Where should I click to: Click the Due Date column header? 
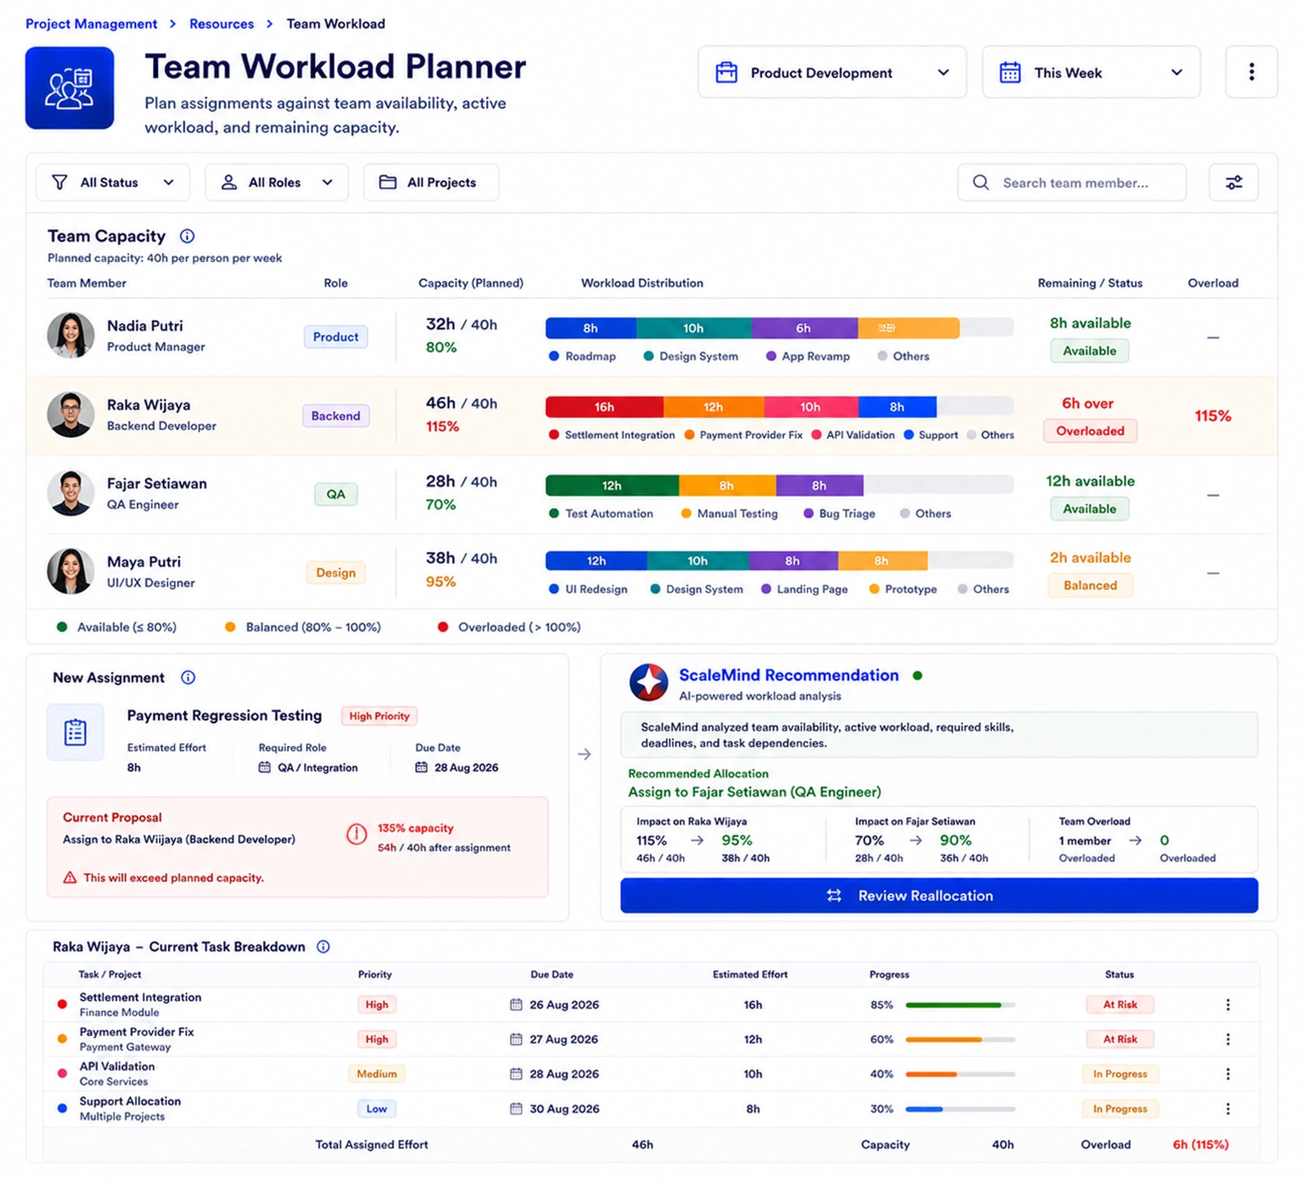[552, 974]
